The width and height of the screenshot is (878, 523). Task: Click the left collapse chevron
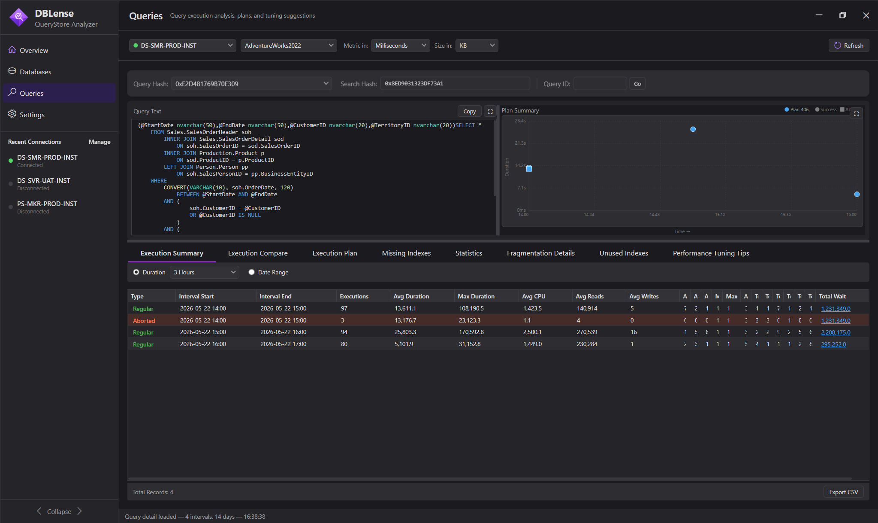tap(39, 511)
